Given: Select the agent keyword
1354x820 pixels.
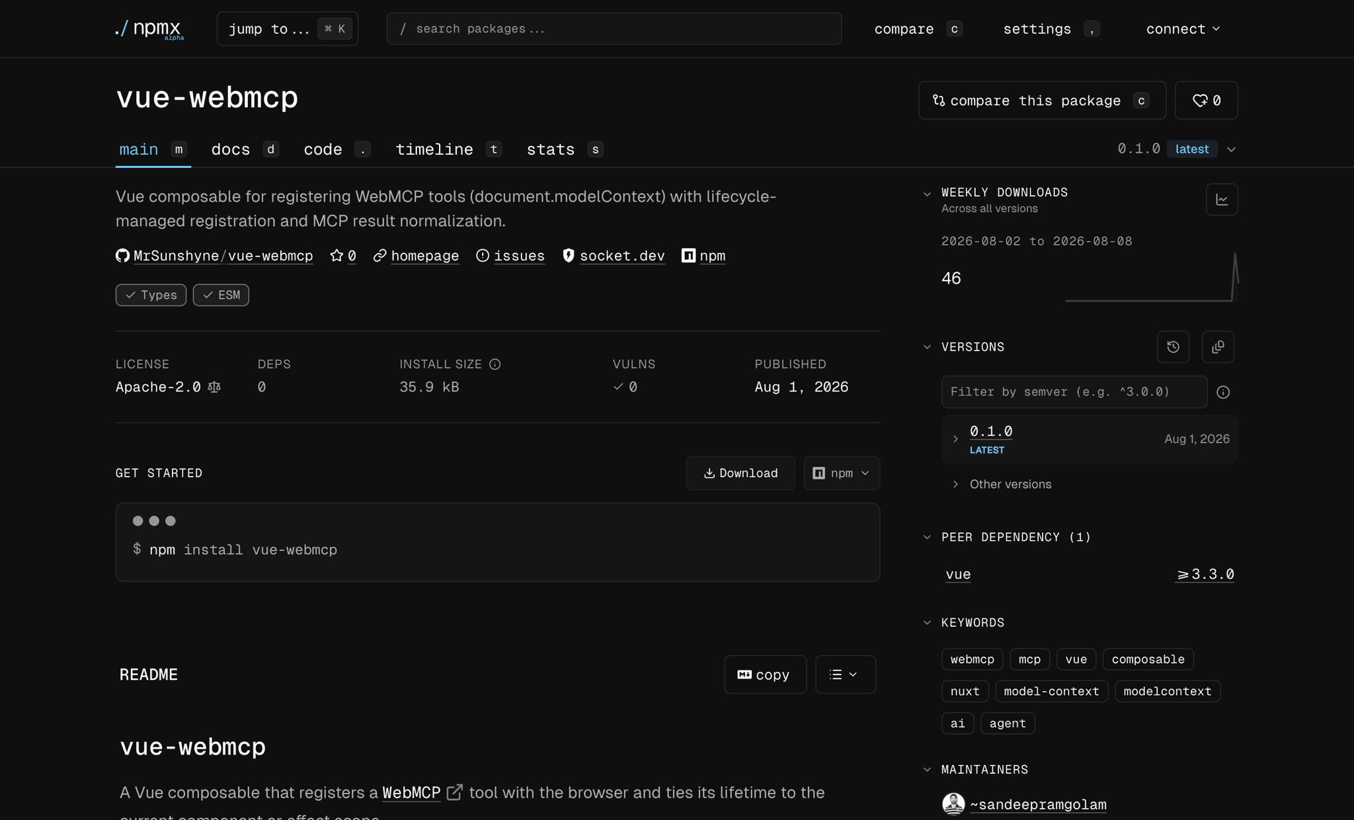Looking at the screenshot, I should pos(1008,723).
